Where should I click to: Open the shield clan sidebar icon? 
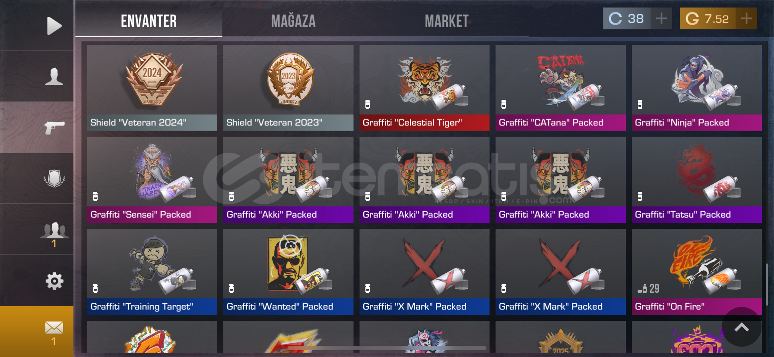click(54, 178)
